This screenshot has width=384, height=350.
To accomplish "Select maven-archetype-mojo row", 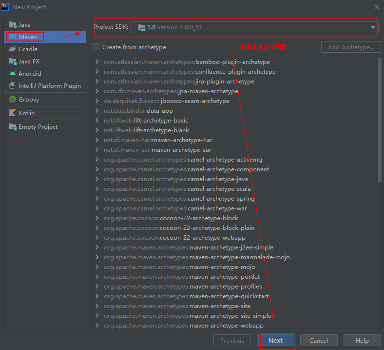I will [235, 267].
